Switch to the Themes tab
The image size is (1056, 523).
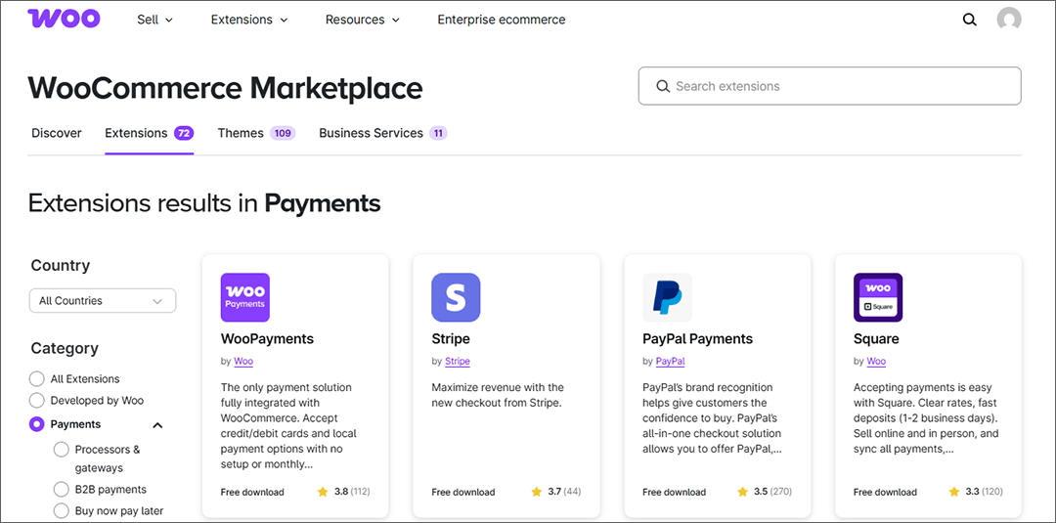(x=256, y=133)
